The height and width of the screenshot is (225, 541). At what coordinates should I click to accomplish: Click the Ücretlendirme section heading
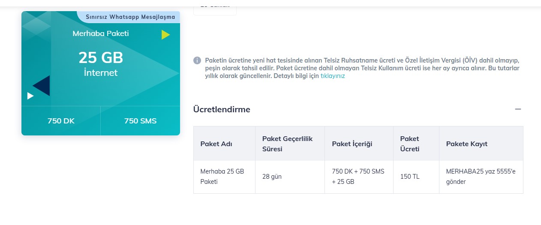coord(222,109)
